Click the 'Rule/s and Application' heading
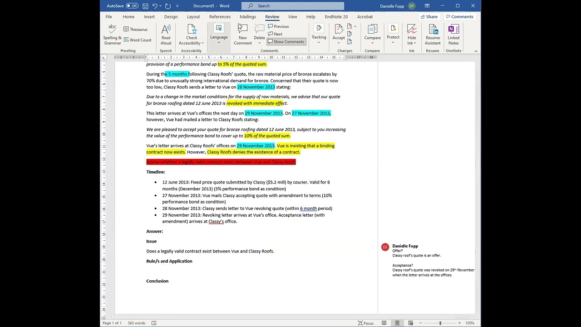 169,261
